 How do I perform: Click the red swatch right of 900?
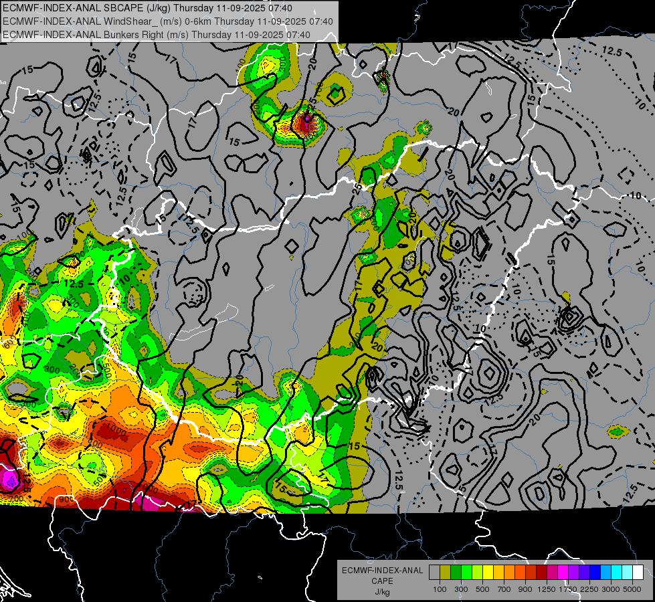[x=531, y=573]
